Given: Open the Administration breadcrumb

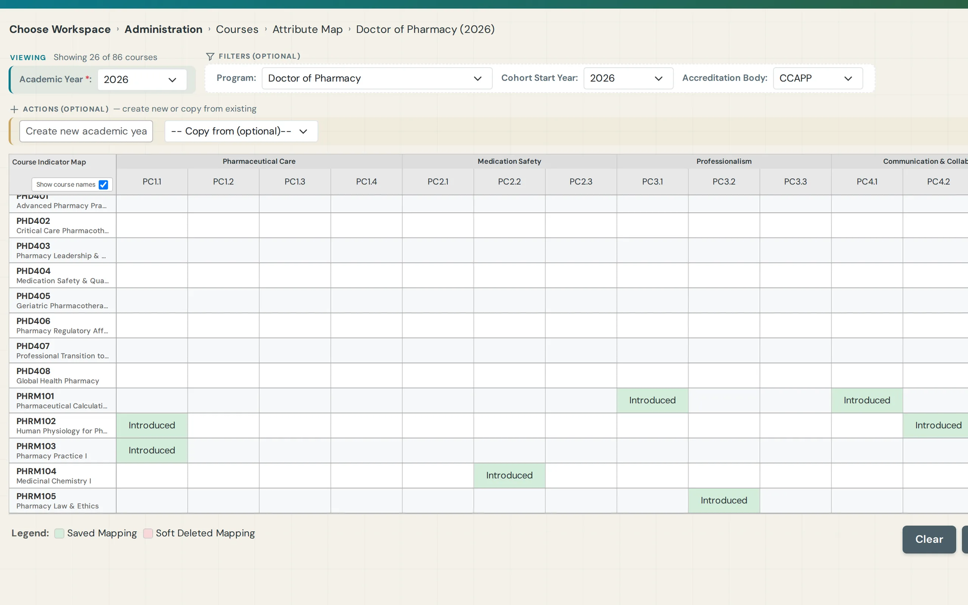Looking at the screenshot, I should click(x=163, y=29).
